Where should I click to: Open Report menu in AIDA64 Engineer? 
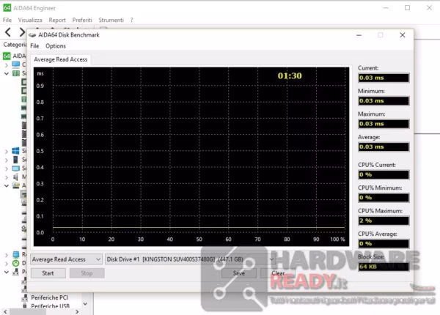click(57, 20)
